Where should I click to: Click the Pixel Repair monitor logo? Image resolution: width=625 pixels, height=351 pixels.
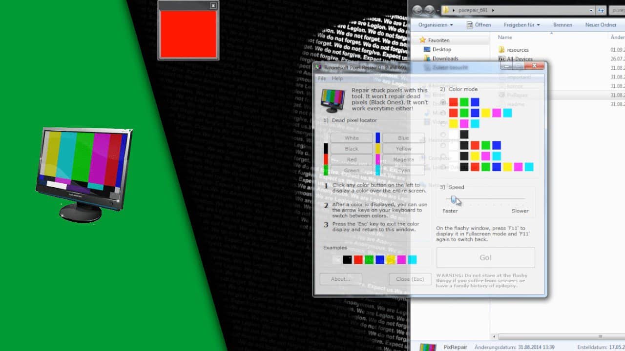(x=333, y=100)
